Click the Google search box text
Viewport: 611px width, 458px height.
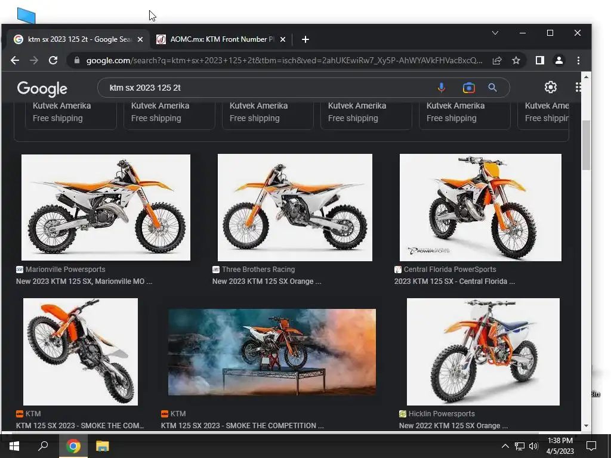[145, 88]
